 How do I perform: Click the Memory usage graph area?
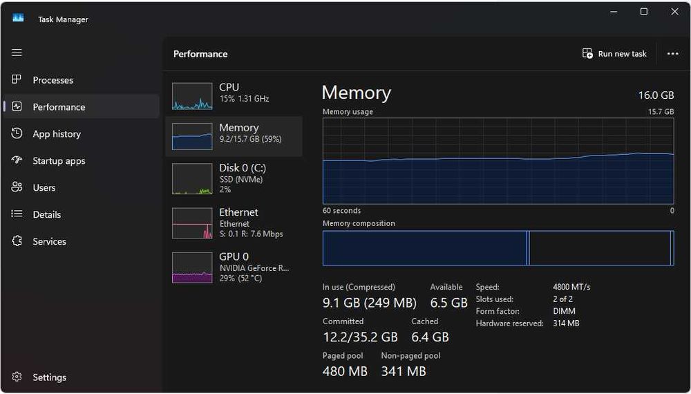(x=498, y=160)
